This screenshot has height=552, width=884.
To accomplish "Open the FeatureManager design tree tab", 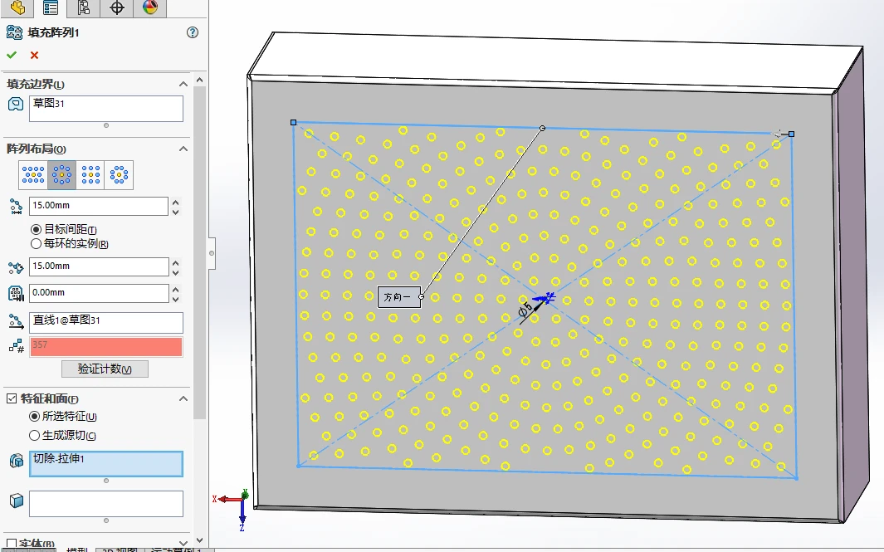I will (x=17, y=7).
